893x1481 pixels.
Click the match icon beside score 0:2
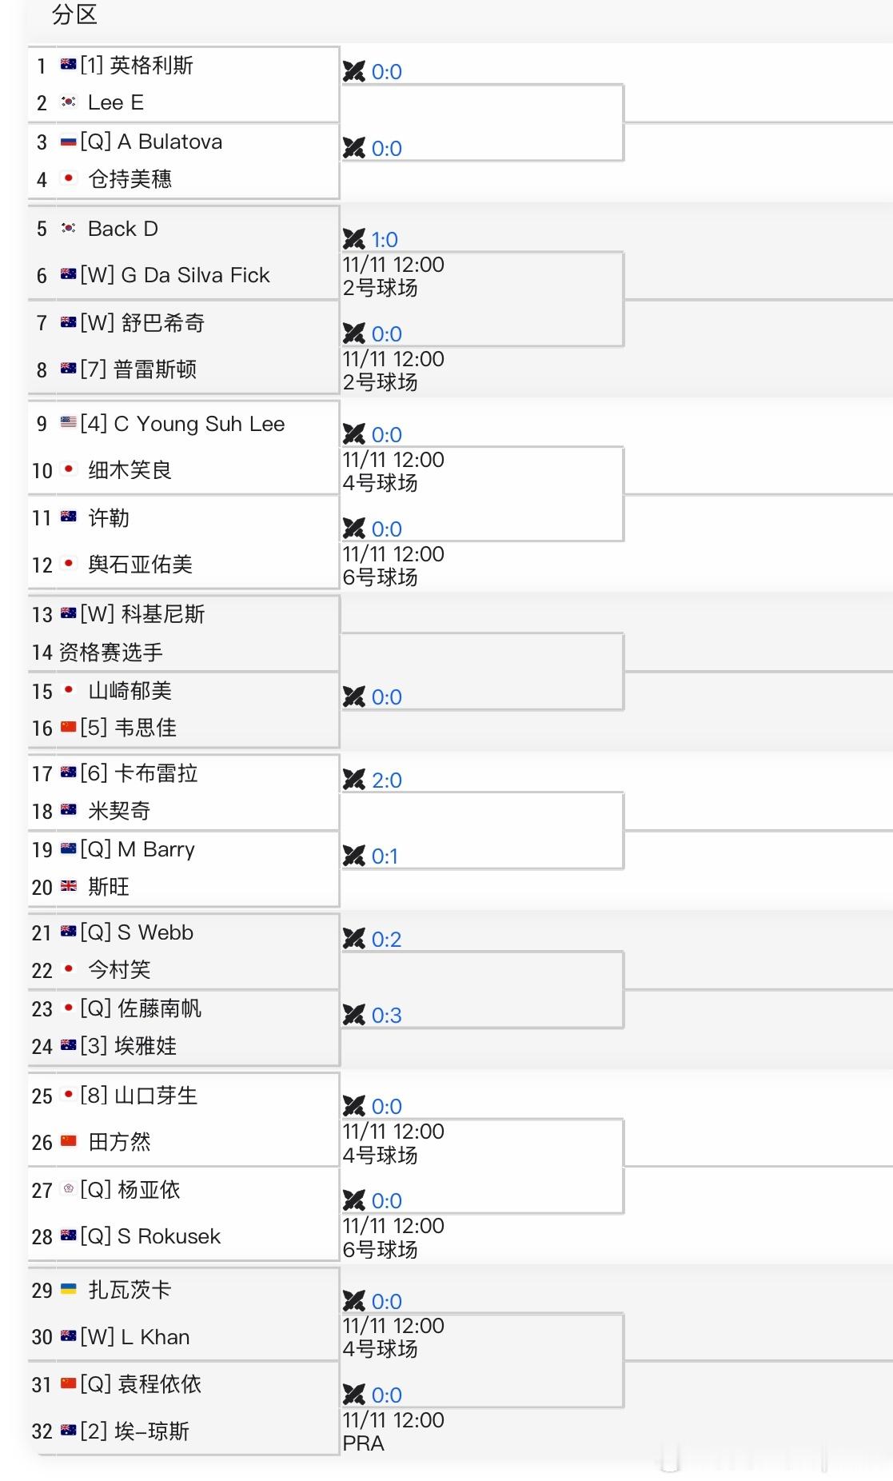[353, 939]
